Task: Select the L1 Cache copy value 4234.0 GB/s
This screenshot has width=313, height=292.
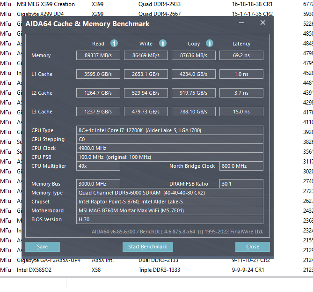Action: 194,74
